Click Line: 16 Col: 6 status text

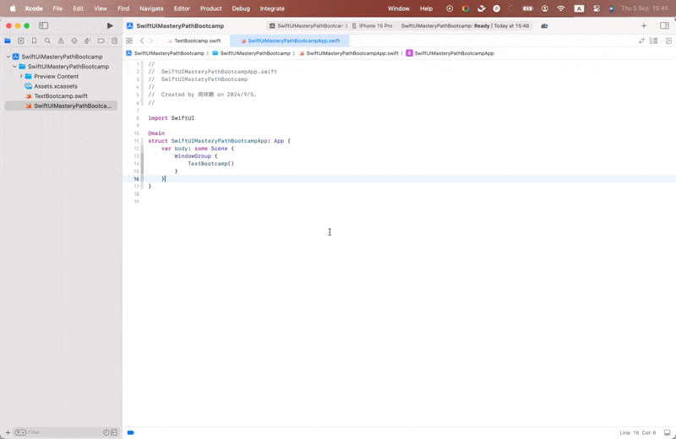[x=638, y=432]
